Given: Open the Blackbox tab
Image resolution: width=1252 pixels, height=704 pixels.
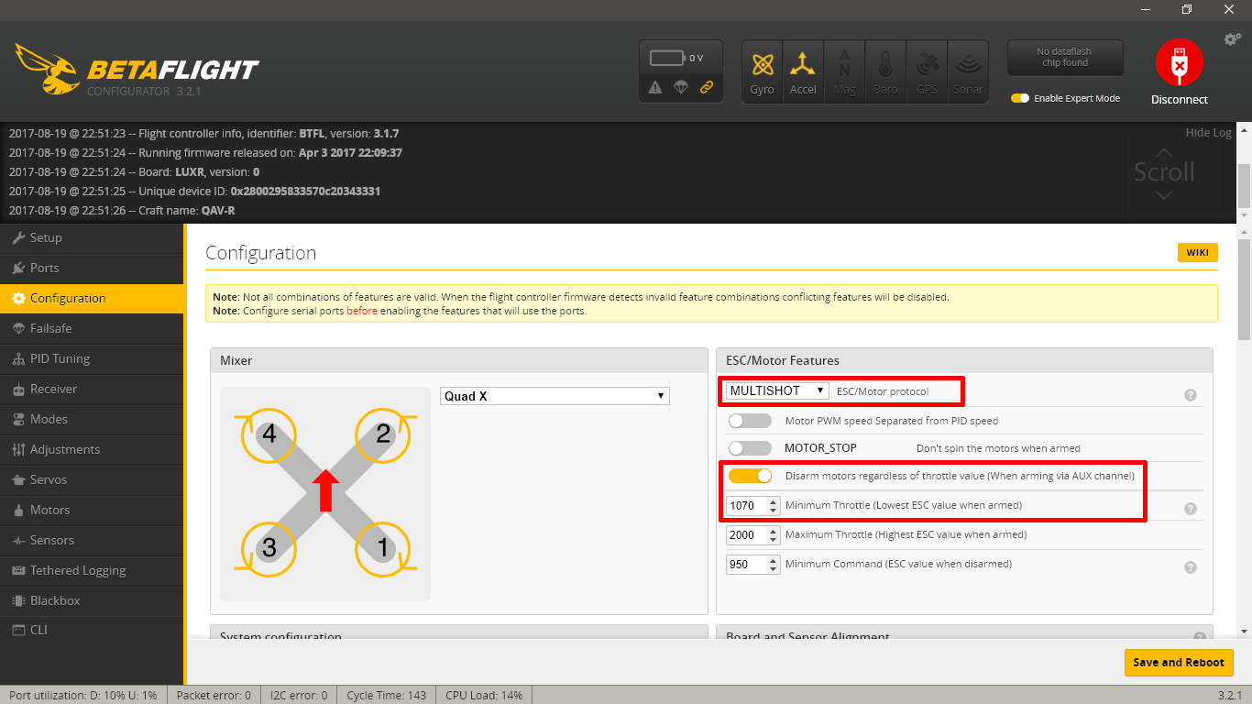Looking at the screenshot, I should coord(92,600).
